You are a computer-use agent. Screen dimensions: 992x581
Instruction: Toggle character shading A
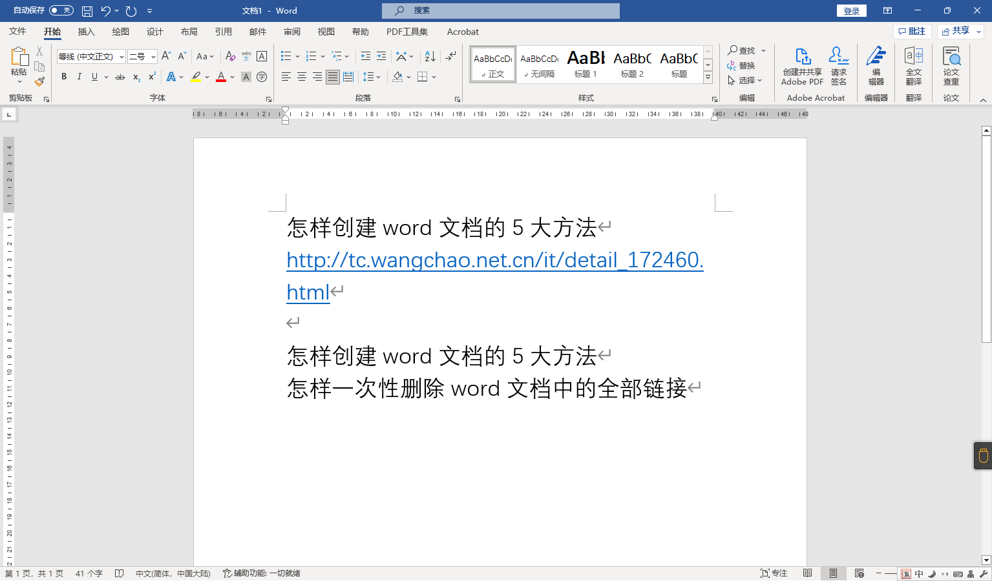point(246,77)
